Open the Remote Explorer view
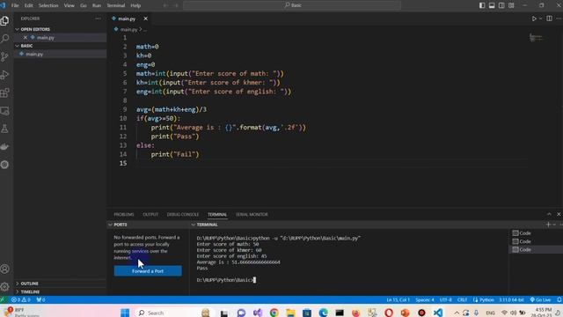Viewport: 563px width, 317px height. click(x=5, y=111)
